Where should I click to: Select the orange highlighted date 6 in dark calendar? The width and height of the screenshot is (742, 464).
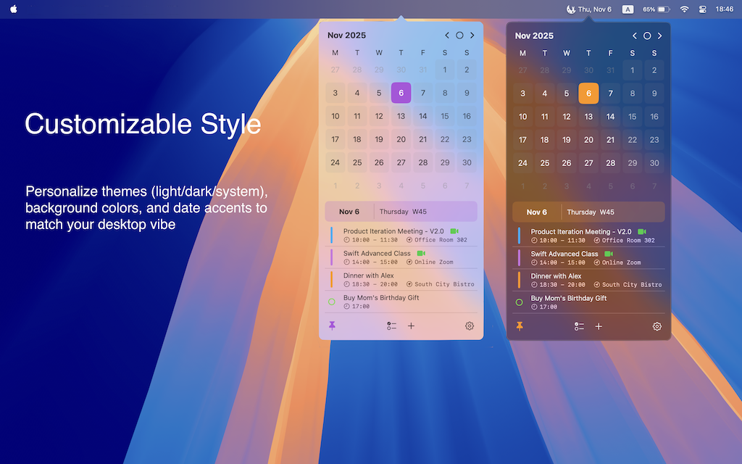click(x=588, y=94)
